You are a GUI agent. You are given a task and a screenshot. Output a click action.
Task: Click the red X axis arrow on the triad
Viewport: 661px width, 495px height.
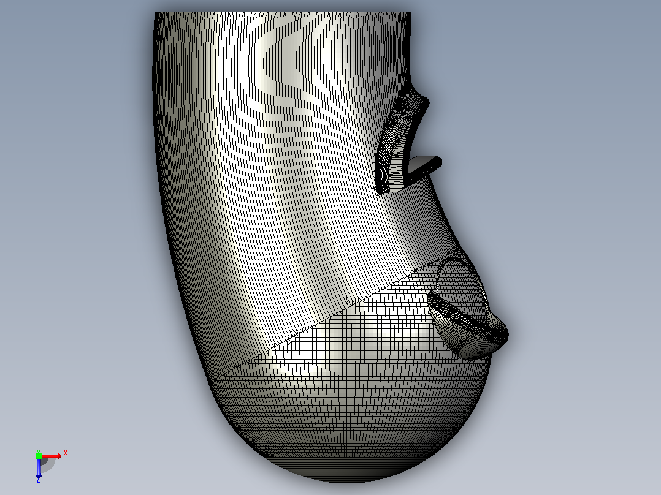[x=52, y=456]
